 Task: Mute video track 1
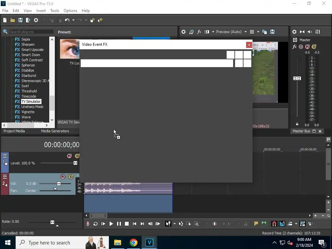click(x=69, y=156)
